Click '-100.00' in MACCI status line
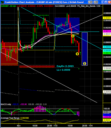Screen dimensions: 111x128 (38, 104)
